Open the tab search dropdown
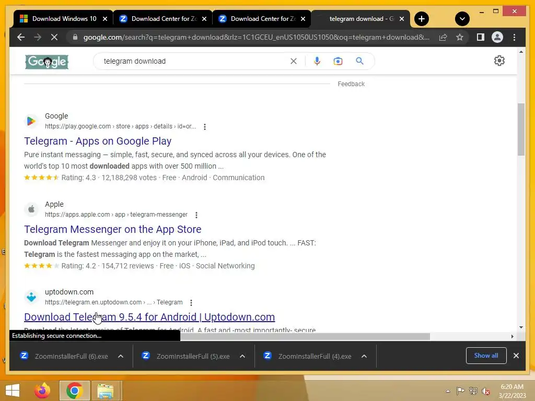 462,19
